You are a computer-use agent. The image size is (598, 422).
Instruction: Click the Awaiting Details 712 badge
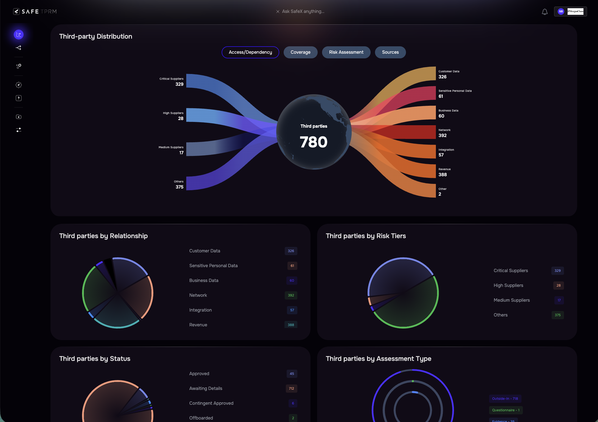(x=291, y=388)
